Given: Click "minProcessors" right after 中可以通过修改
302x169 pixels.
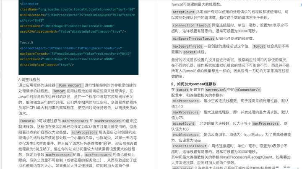Looking at the screenshot, I should click(75, 121).
